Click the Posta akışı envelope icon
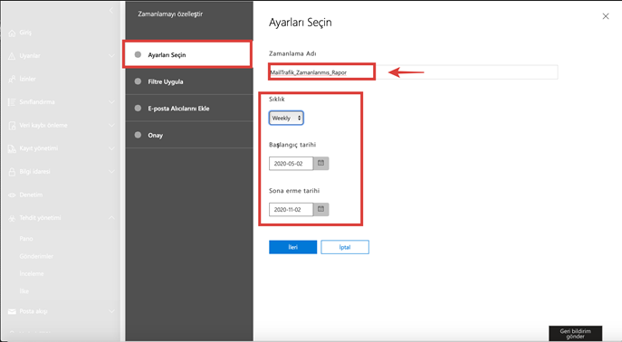Image resolution: width=622 pixels, height=342 pixels. pyautogui.click(x=12, y=311)
